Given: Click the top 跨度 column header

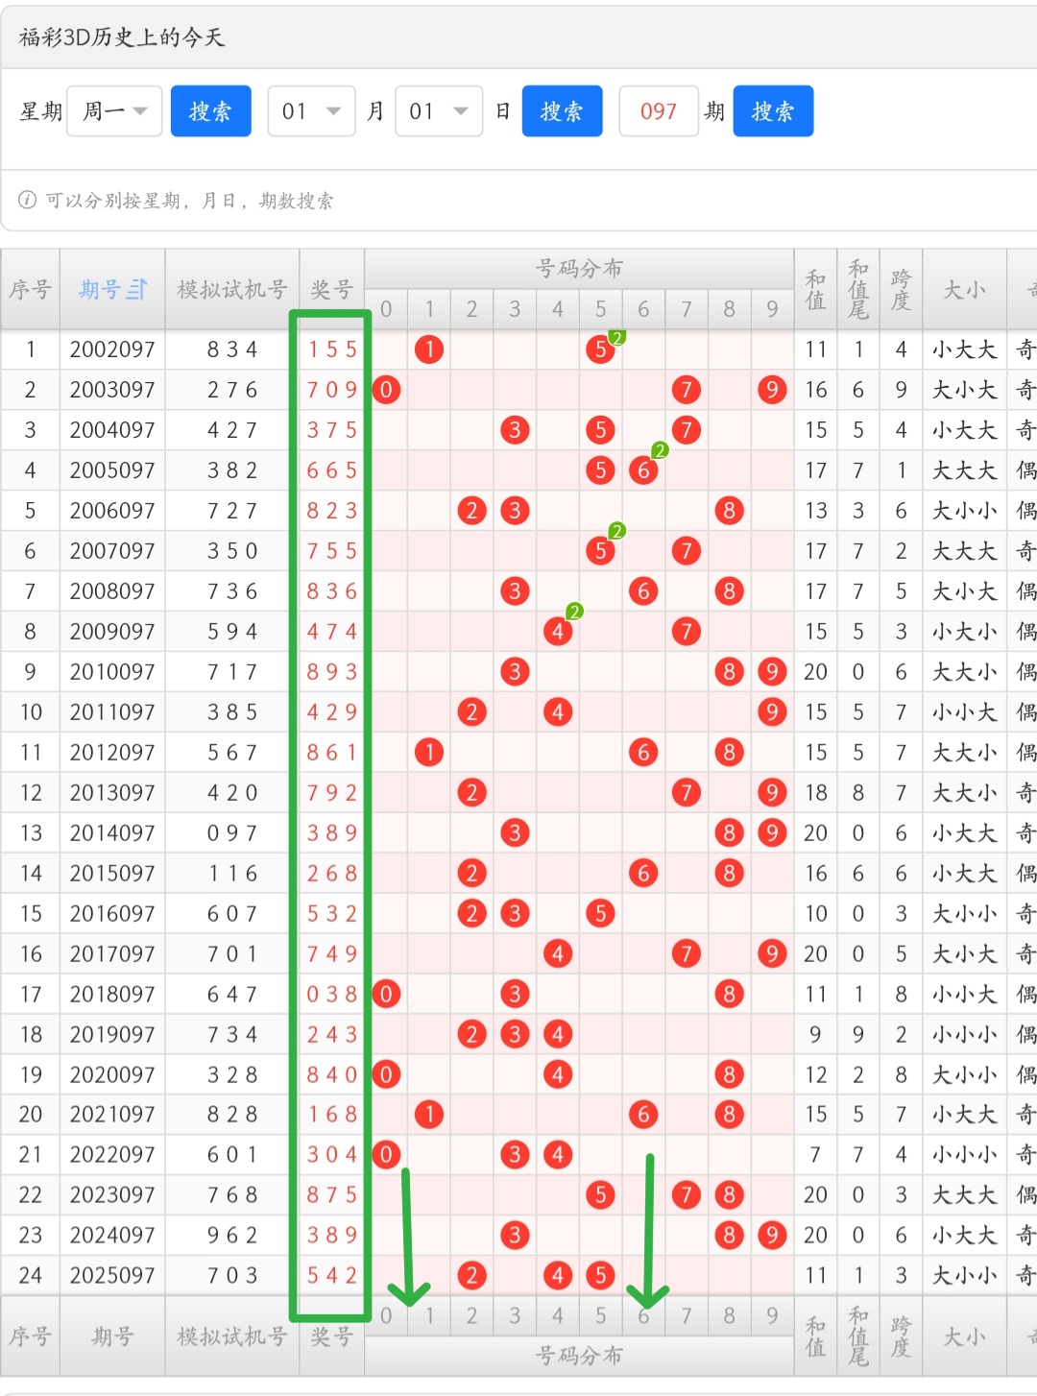Looking at the screenshot, I should (x=901, y=289).
